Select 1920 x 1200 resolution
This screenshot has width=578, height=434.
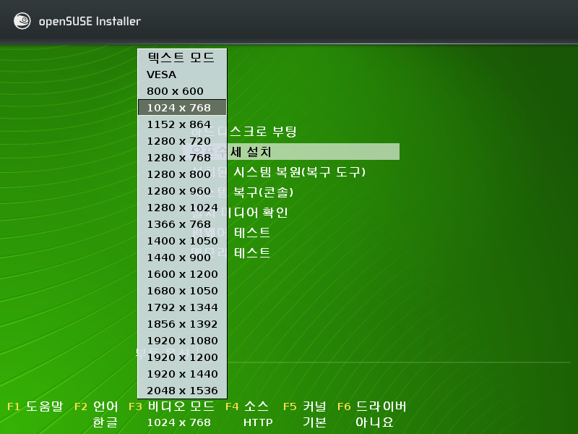tap(182, 357)
